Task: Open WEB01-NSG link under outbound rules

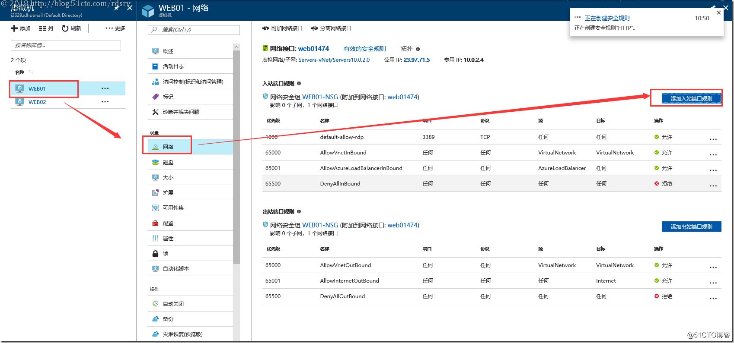Action: [x=320, y=225]
